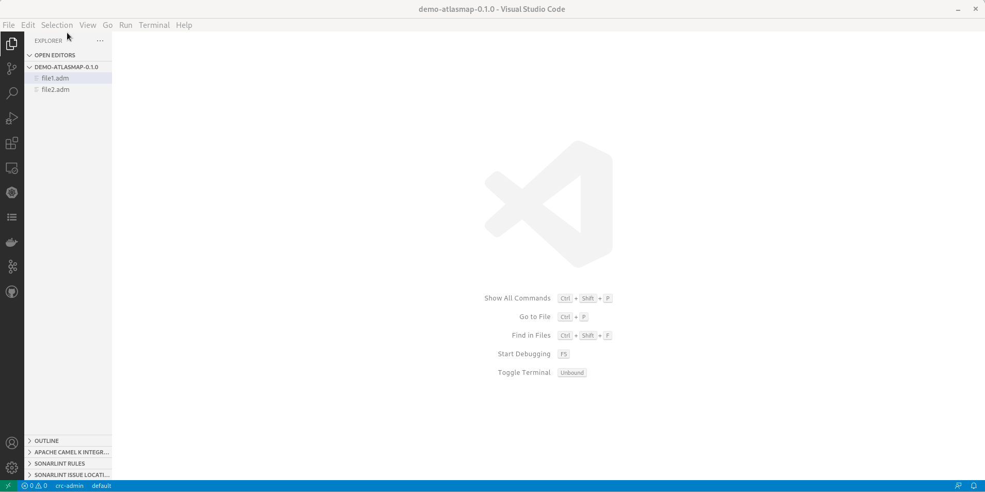Expand the OUTLINE section

point(45,440)
